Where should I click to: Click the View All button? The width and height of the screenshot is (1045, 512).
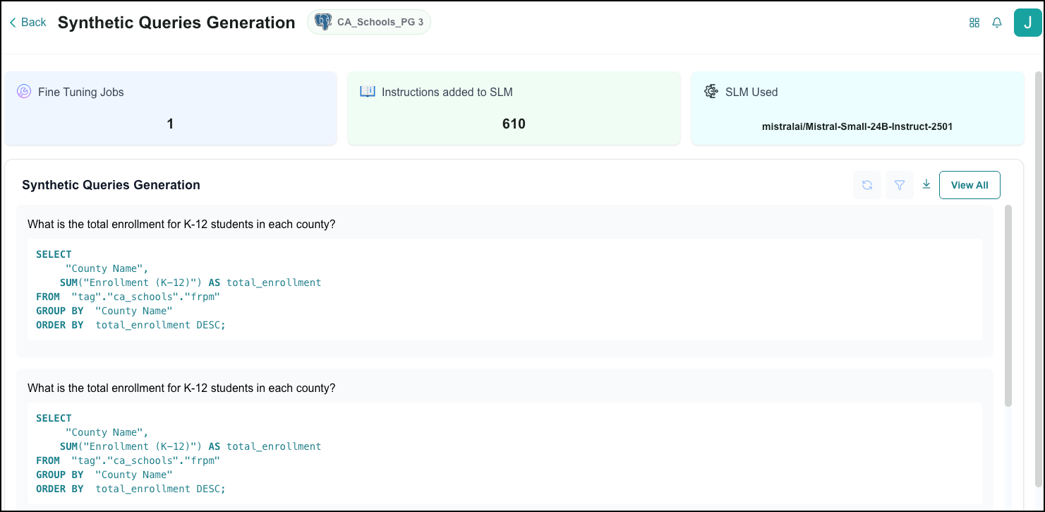click(x=970, y=185)
